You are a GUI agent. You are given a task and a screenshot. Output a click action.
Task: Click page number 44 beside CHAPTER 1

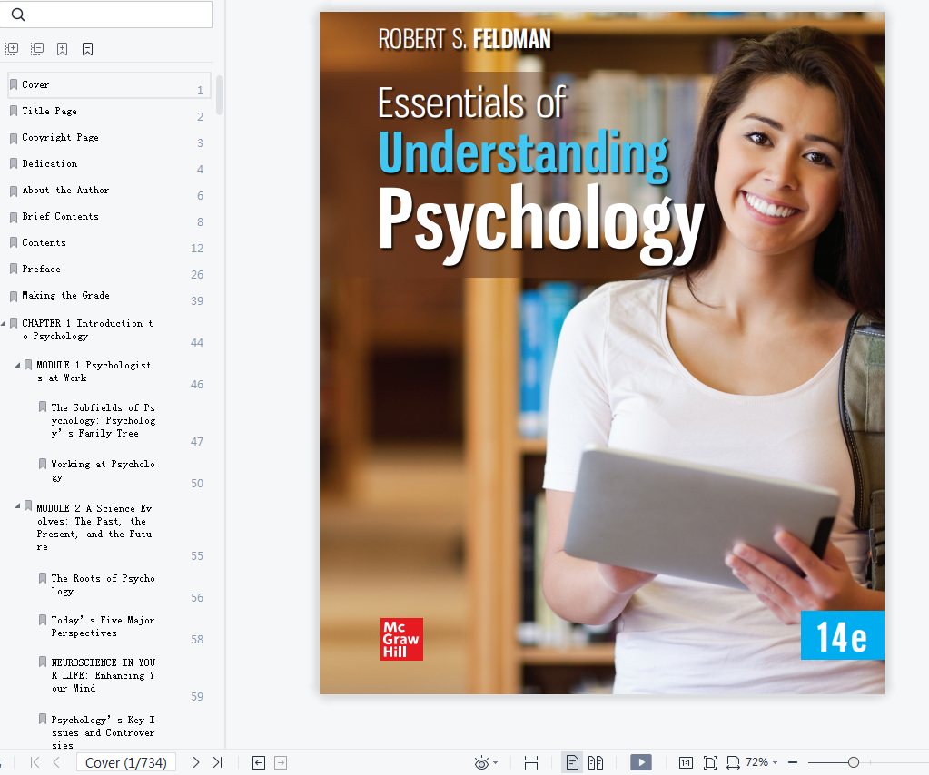(197, 343)
